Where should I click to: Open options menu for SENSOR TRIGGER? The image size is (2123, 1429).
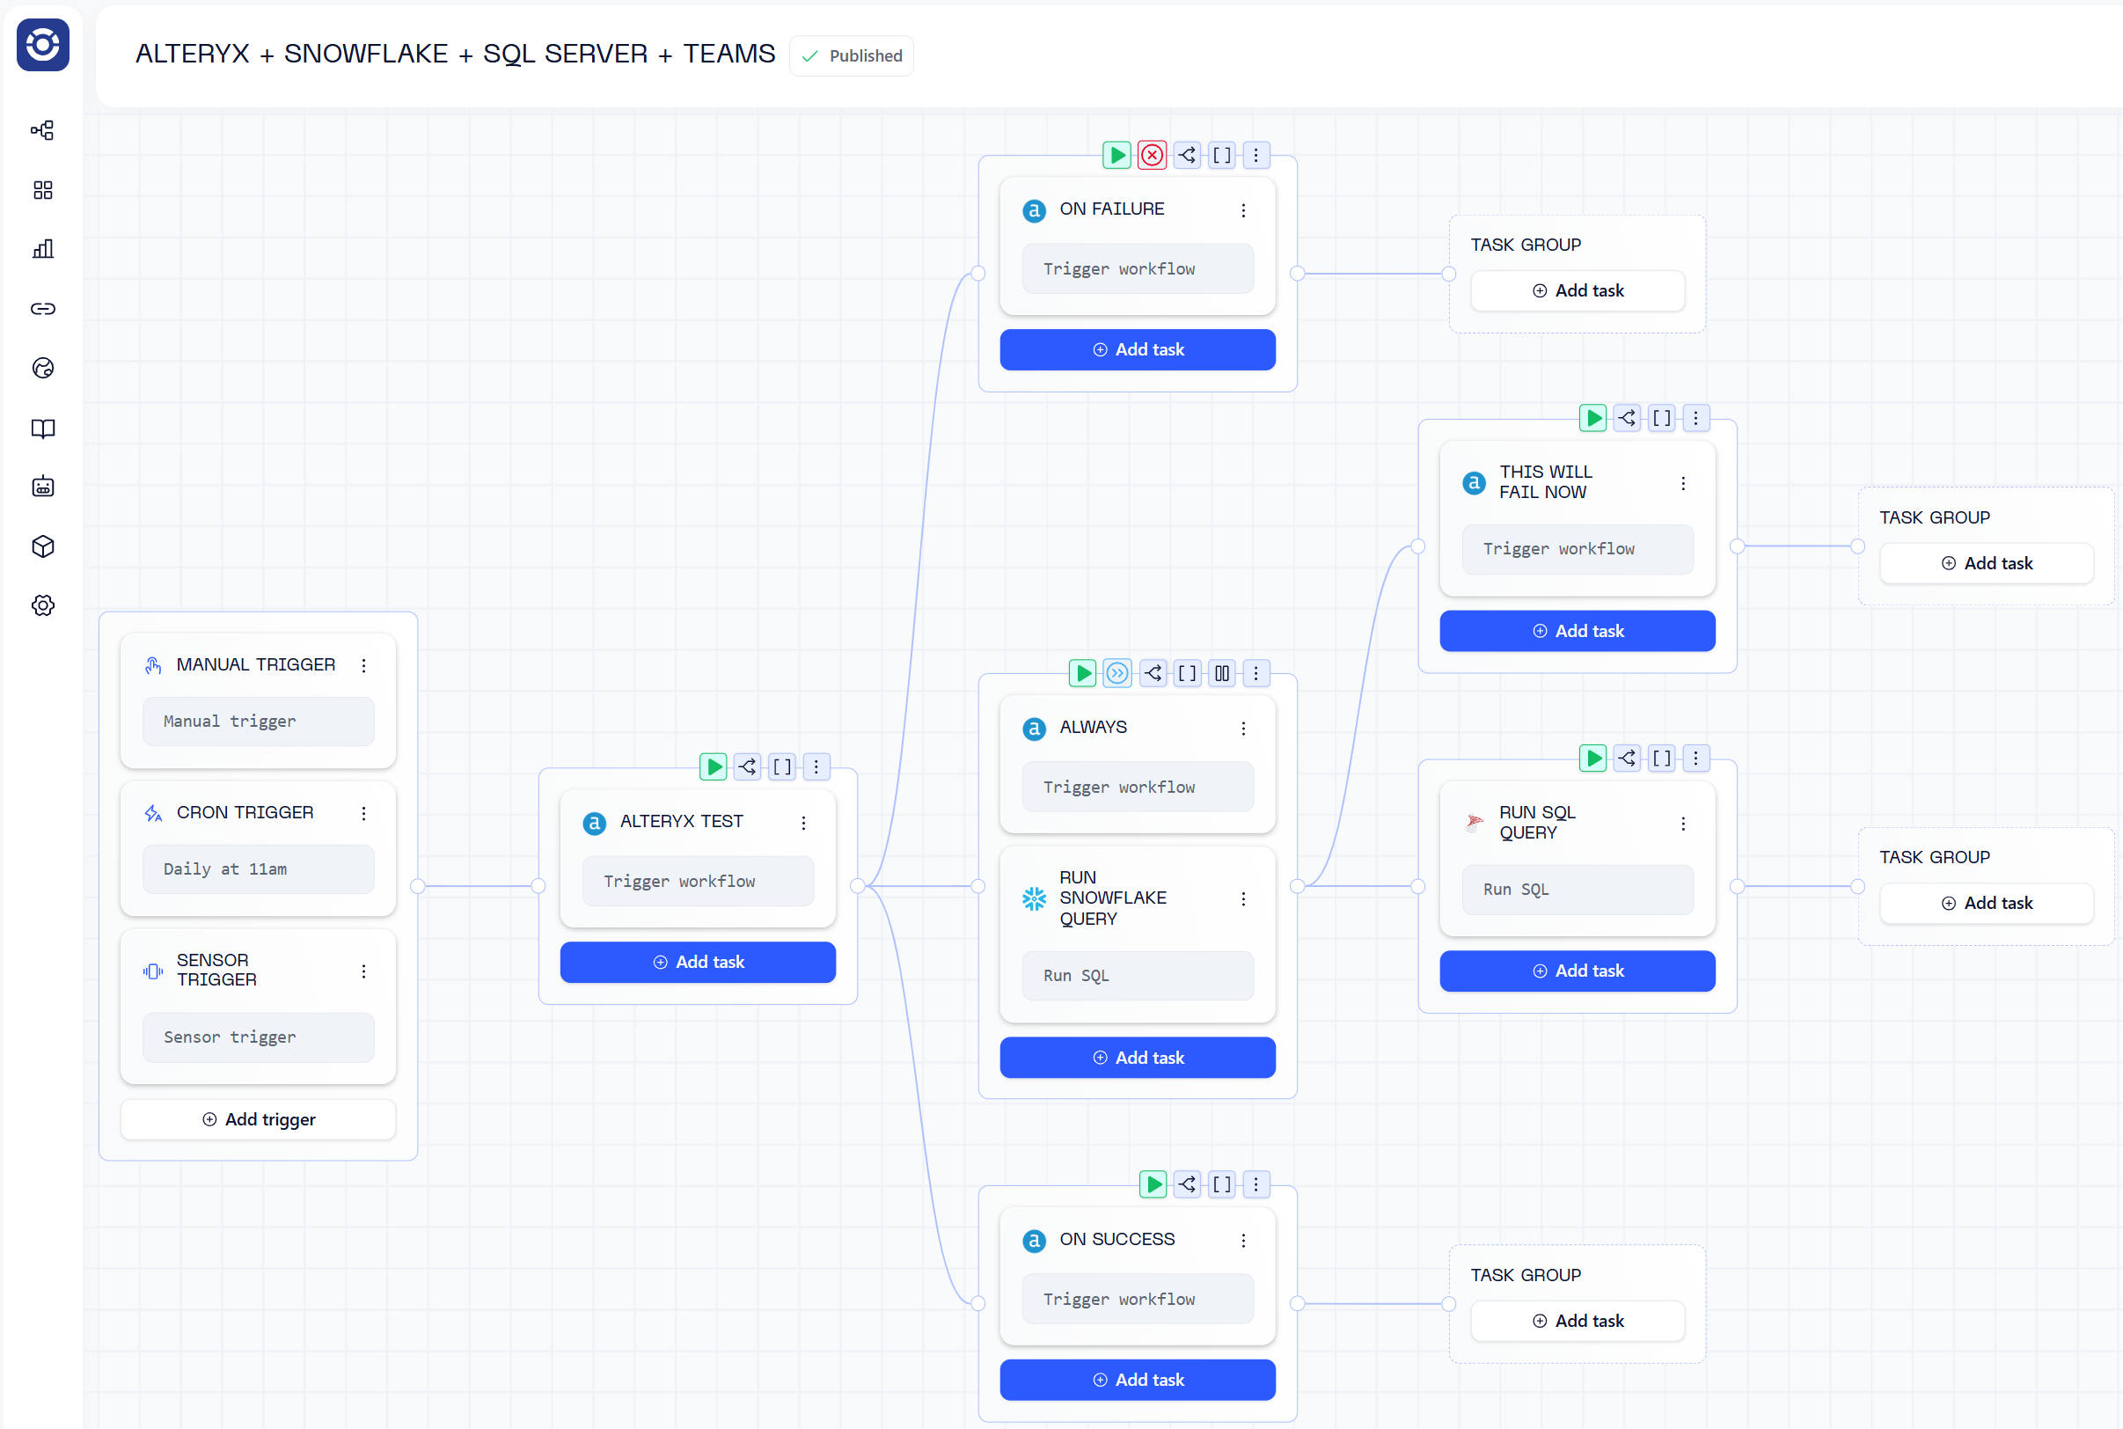pyautogui.click(x=363, y=971)
